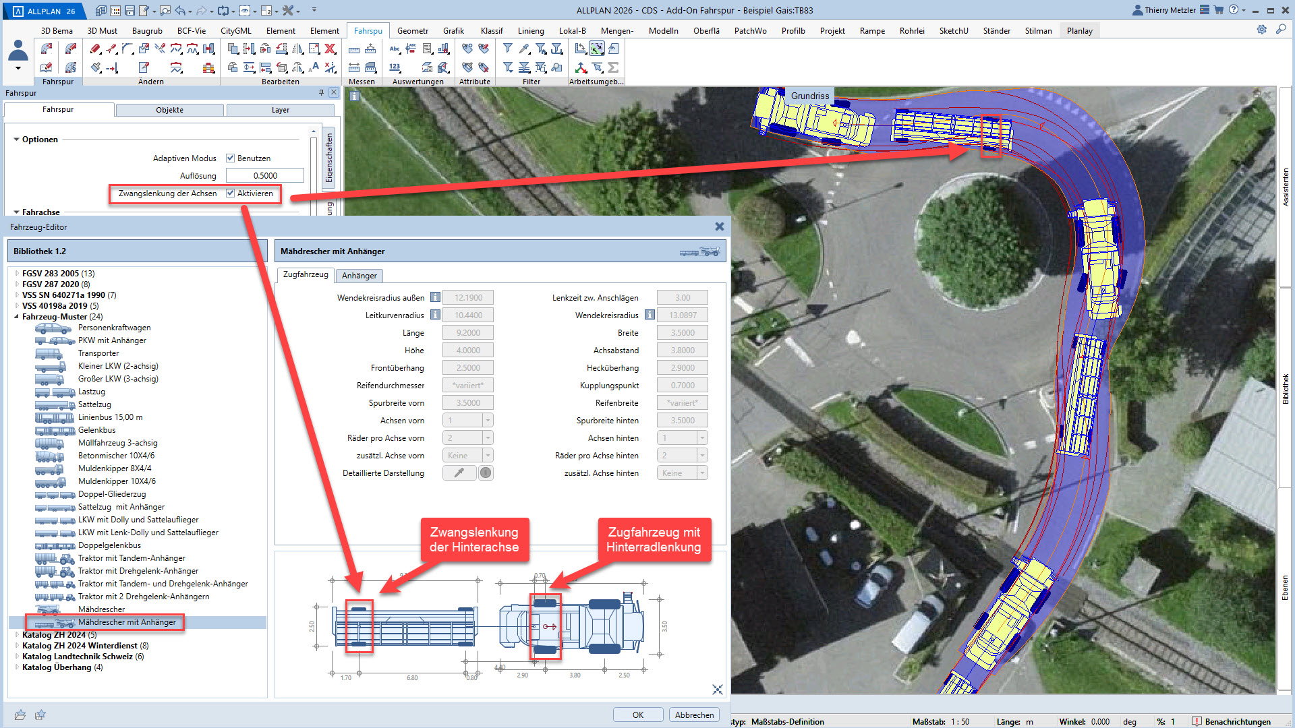The height and width of the screenshot is (728, 1295).
Task: Click the ruler measure icon in Messen
Action: [354, 49]
